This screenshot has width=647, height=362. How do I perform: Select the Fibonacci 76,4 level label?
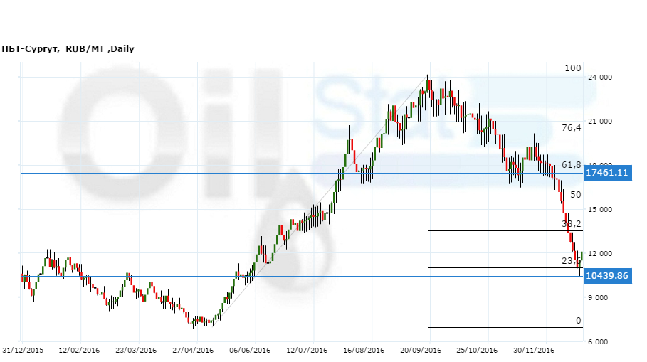point(572,128)
